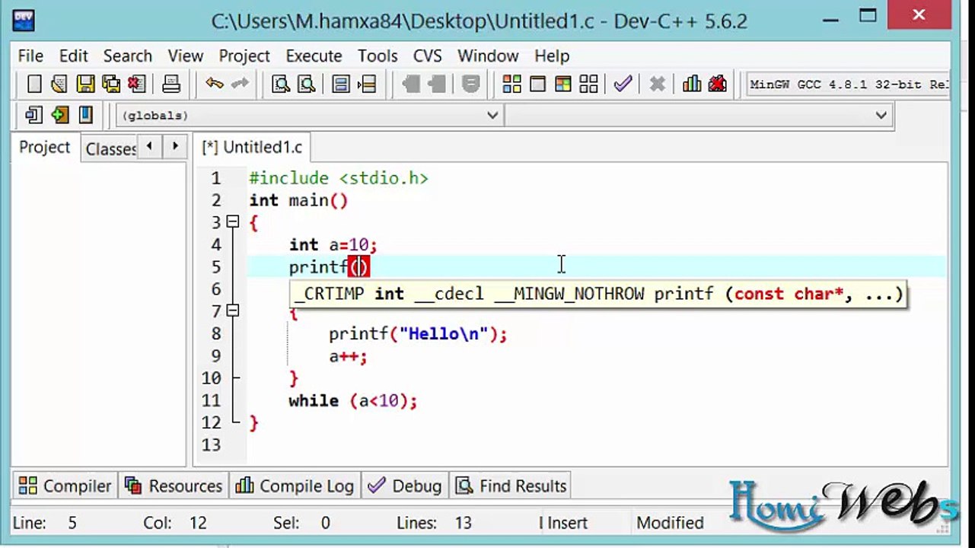Click the Compile icon with four colored squares

pyautogui.click(x=511, y=84)
